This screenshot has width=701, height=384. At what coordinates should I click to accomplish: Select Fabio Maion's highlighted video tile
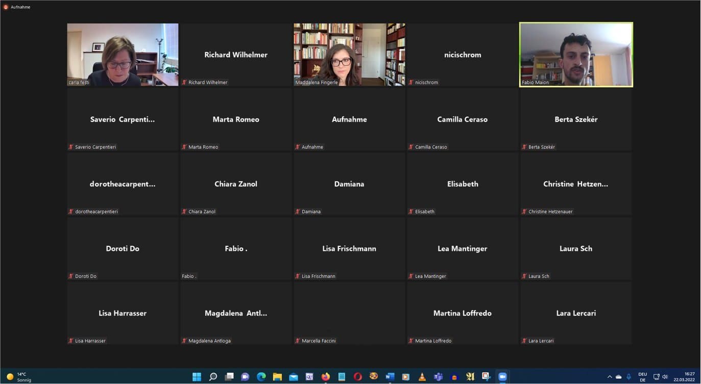[576, 55]
